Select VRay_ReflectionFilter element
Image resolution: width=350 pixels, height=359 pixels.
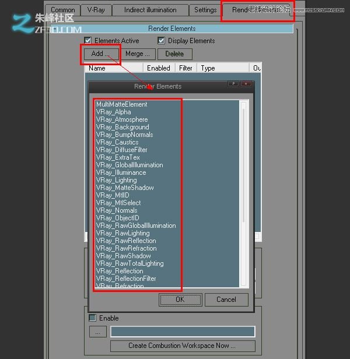[x=126, y=279]
